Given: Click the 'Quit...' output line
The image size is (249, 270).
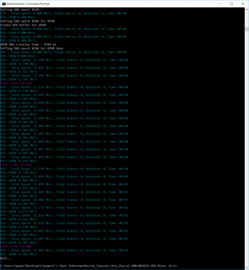Looking at the screenshot, I should pyautogui.click(x=6, y=258).
